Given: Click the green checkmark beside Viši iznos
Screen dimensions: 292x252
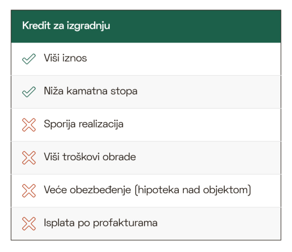Looking at the screenshot, I should tap(29, 59).
